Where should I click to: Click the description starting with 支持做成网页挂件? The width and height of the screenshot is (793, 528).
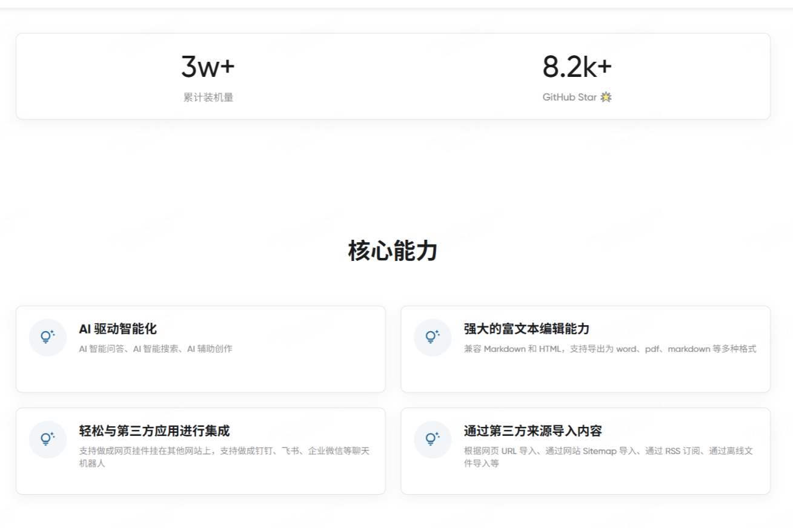[225, 457]
